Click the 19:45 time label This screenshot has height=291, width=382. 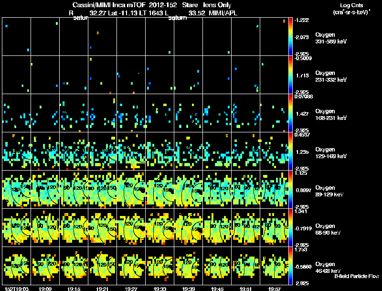pyautogui.click(x=217, y=289)
